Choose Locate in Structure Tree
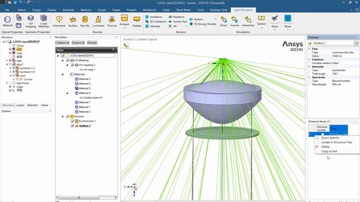This screenshot has width=360, height=202. (x=336, y=142)
